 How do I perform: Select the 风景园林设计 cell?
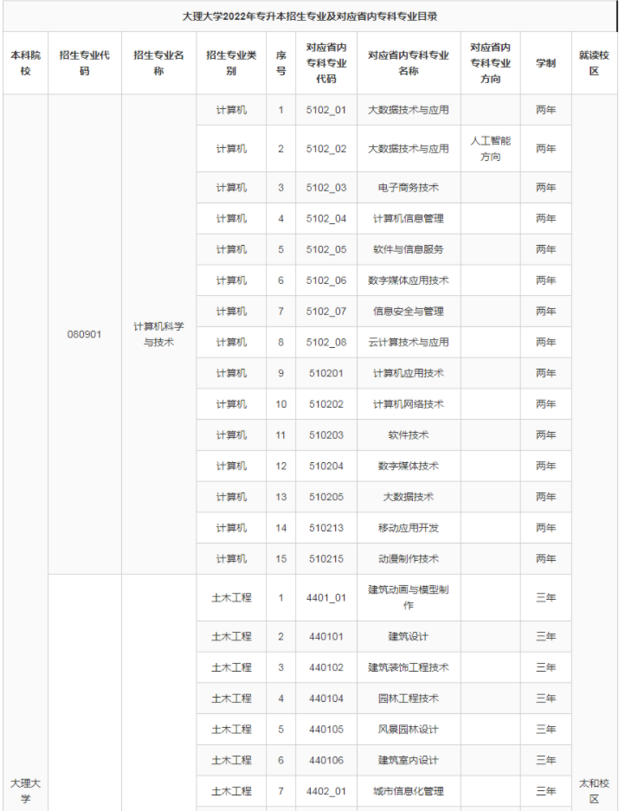[409, 730]
